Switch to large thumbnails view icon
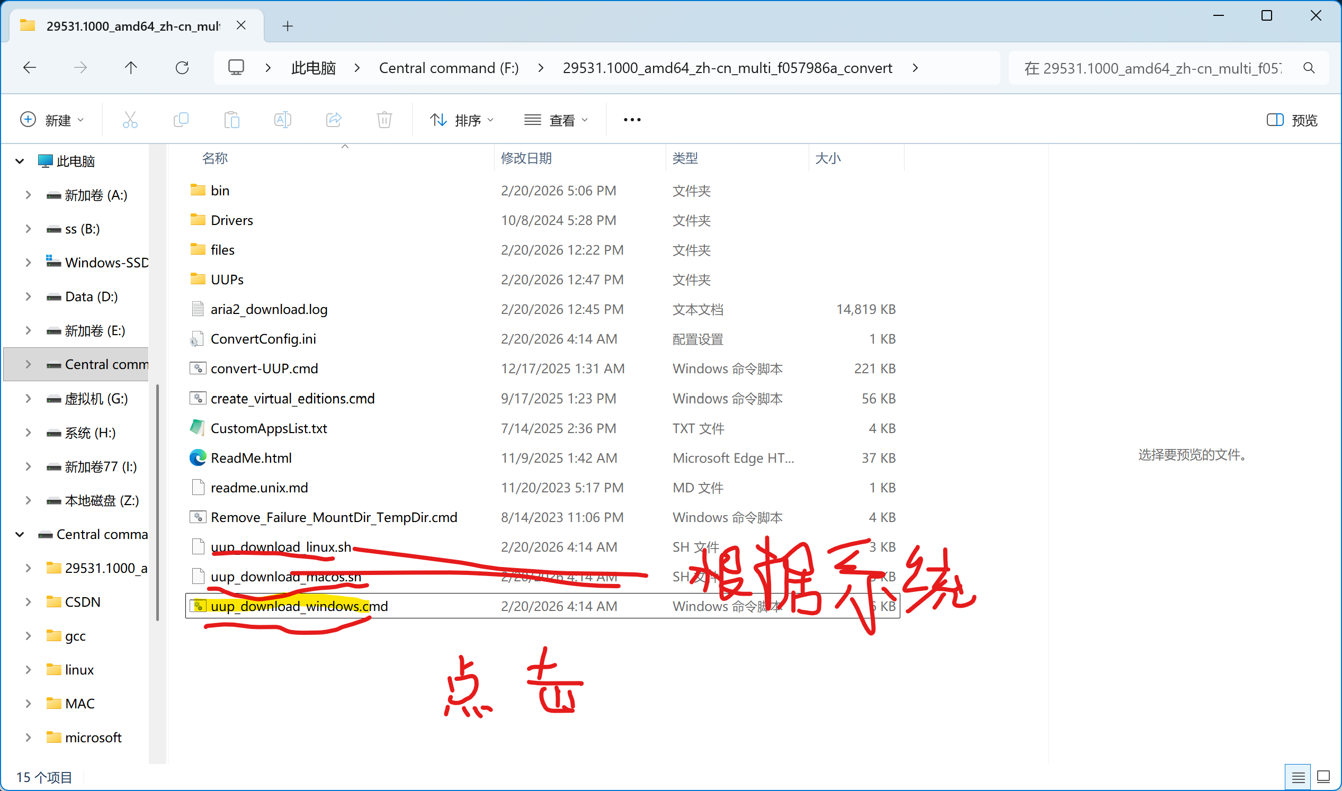The height and width of the screenshot is (791, 1342). (x=1323, y=777)
